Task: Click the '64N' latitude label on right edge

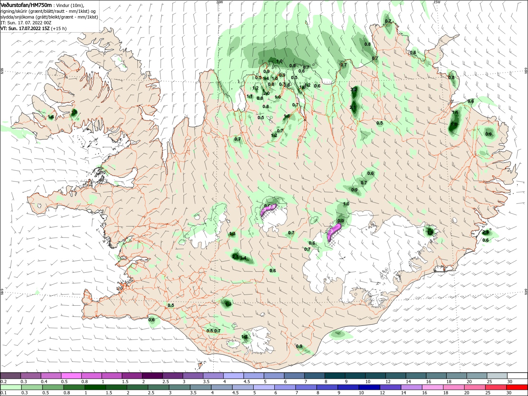Action: click(x=526, y=292)
